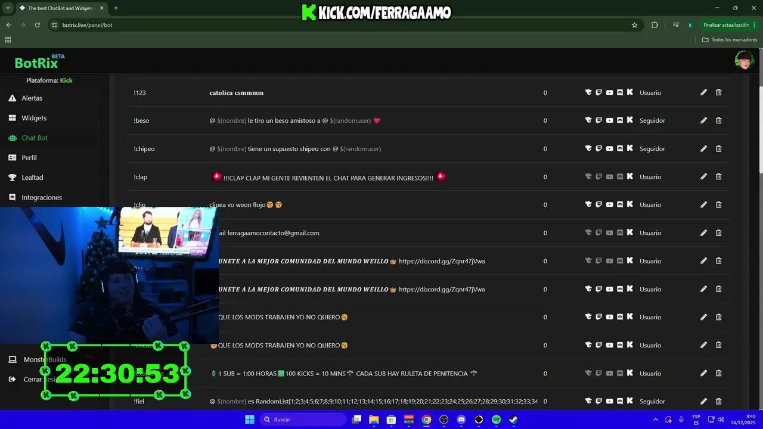The height and width of the screenshot is (429, 763).
Task: Open the Chrome apps grid in bookmarks bar
Action: [8, 40]
